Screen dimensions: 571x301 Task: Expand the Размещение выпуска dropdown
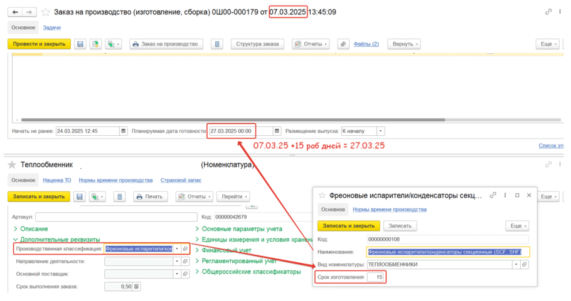click(x=380, y=131)
